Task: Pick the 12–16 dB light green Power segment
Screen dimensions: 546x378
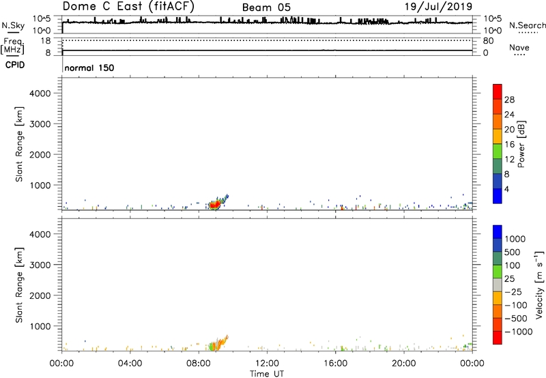Action: [x=498, y=151]
